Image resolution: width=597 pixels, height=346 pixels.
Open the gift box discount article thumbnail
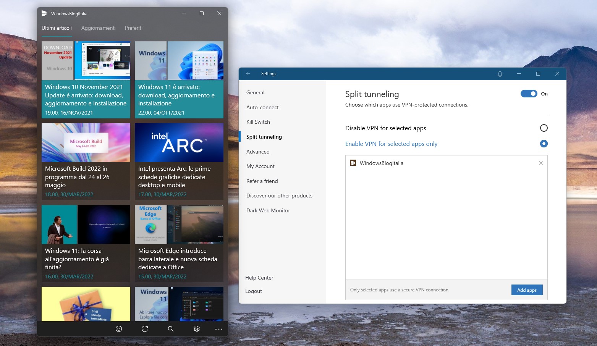(86, 304)
